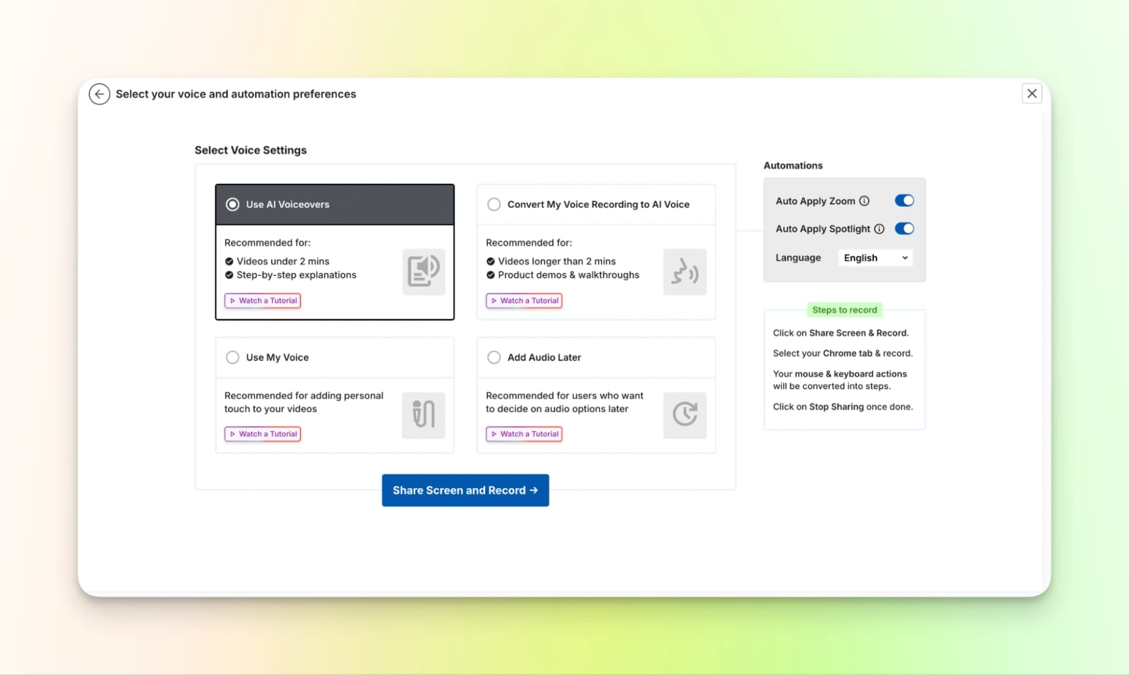Screen dimensions: 1129x675
Task: Select the Use AI Voiceovers radio option
Action: (233, 204)
